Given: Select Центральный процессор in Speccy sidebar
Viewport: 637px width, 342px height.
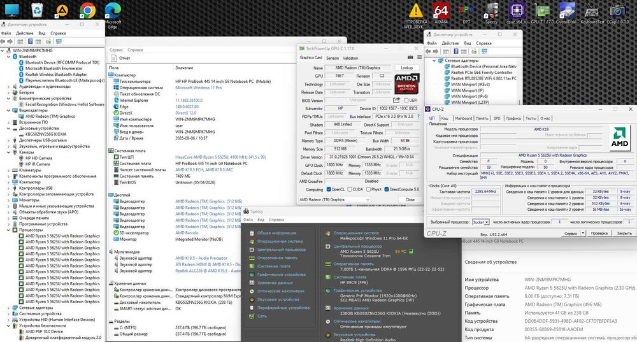Looking at the screenshot, I should click(281, 250).
